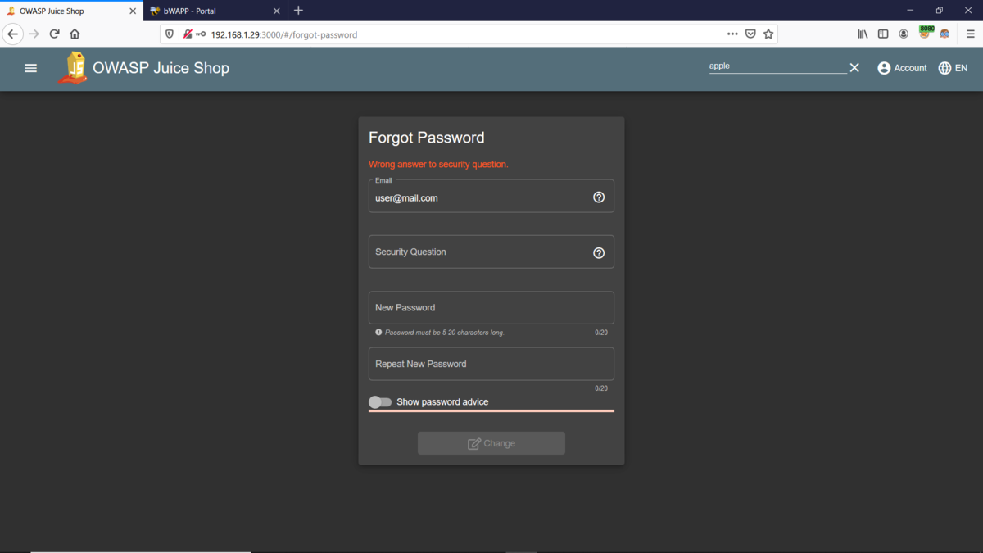Focus the Repeat New Password field
The width and height of the screenshot is (983, 553).
pos(491,364)
